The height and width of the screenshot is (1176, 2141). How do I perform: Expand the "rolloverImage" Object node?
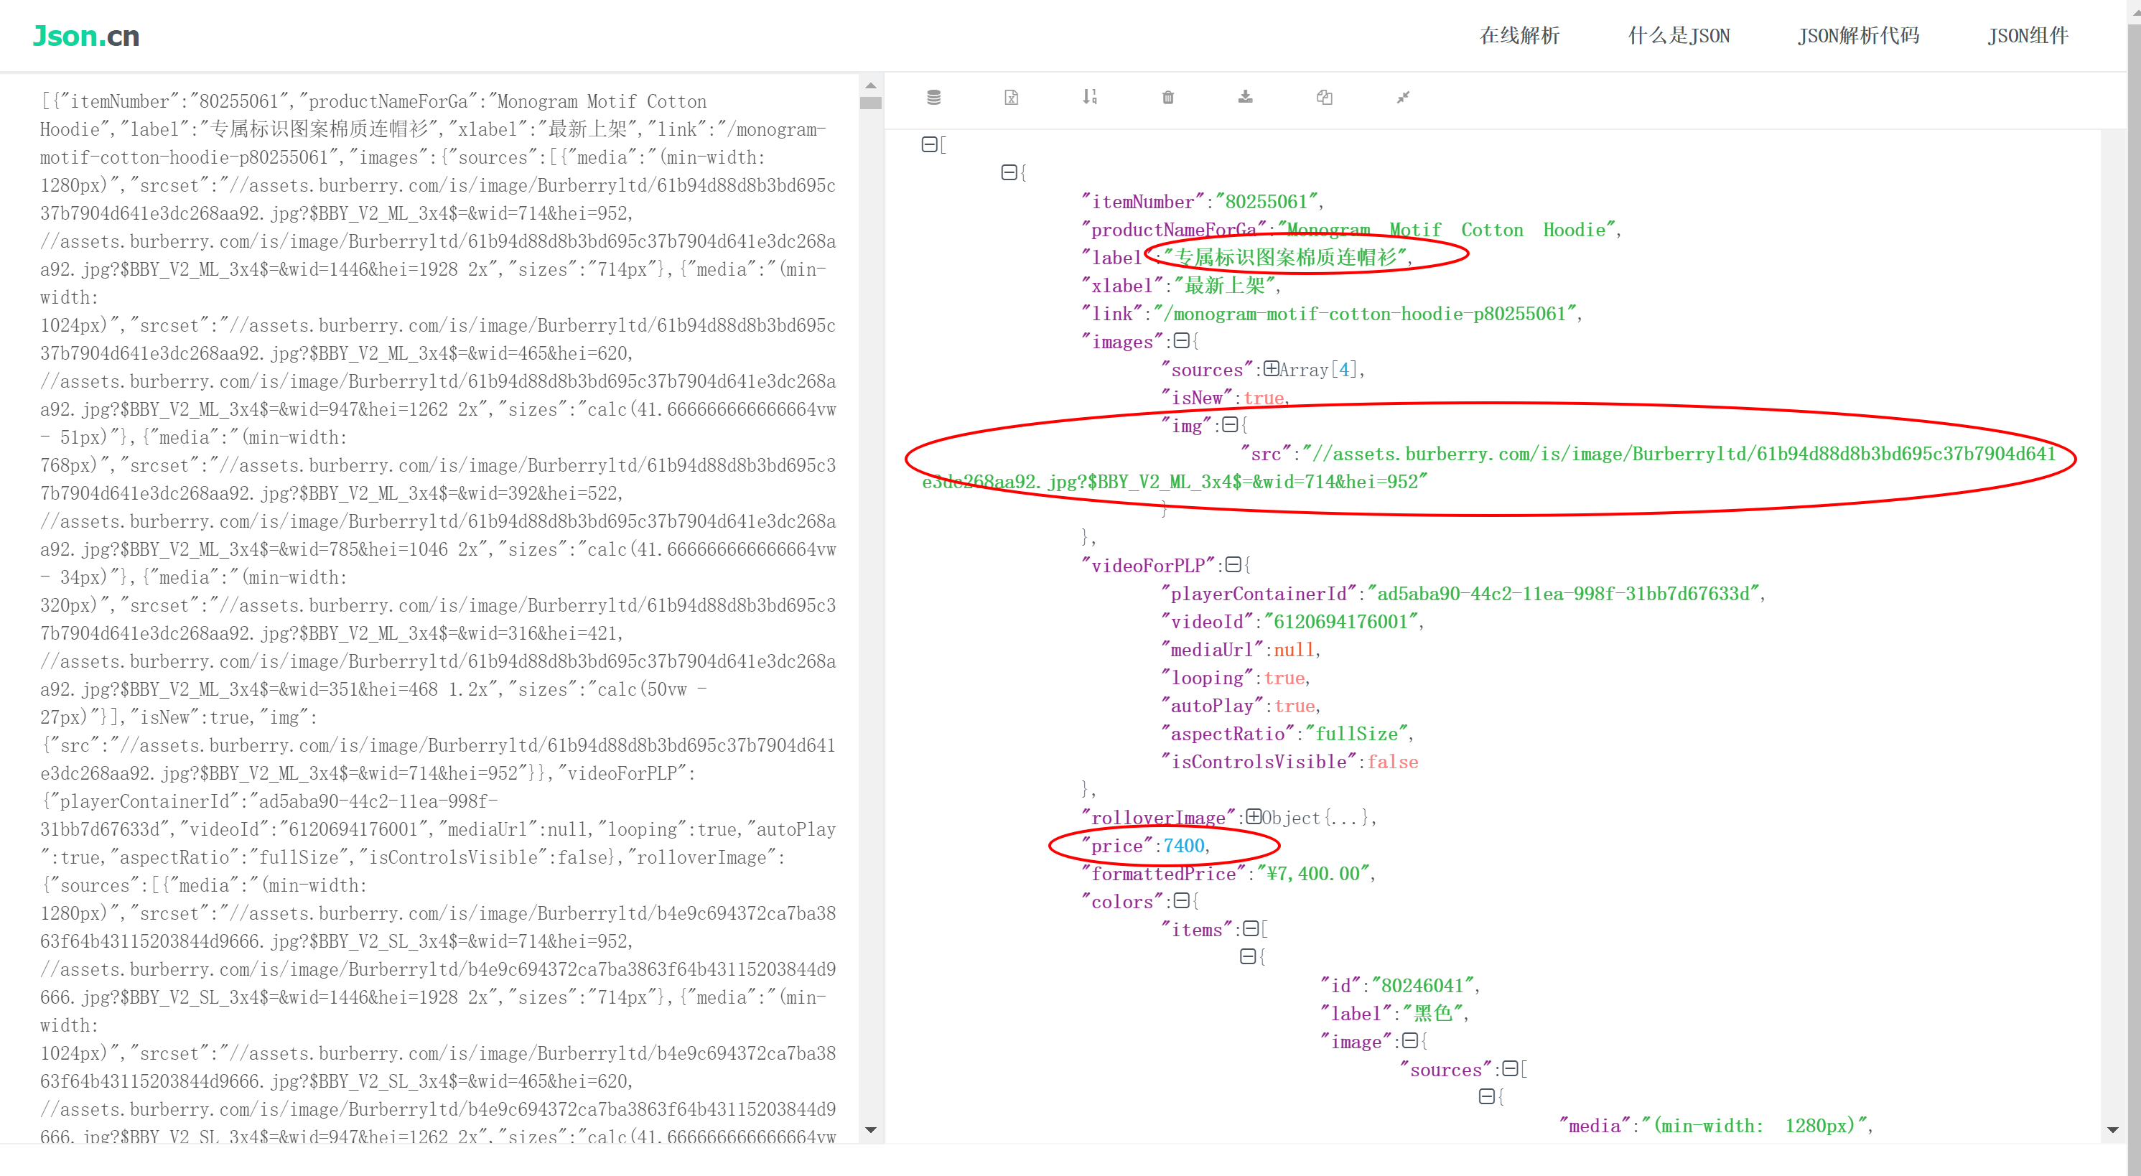pyautogui.click(x=1254, y=817)
